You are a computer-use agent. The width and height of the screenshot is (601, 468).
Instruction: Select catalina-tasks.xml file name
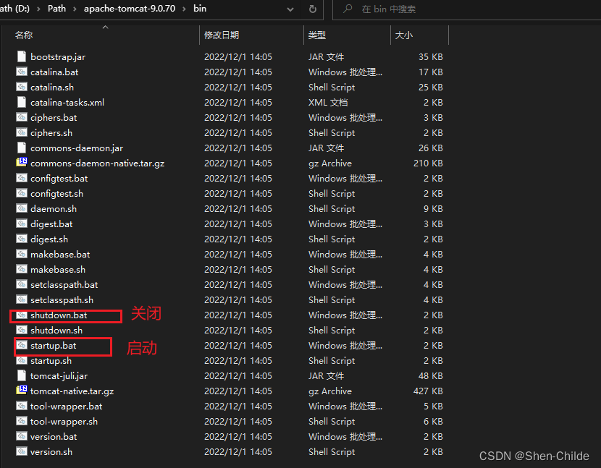point(67,102)
